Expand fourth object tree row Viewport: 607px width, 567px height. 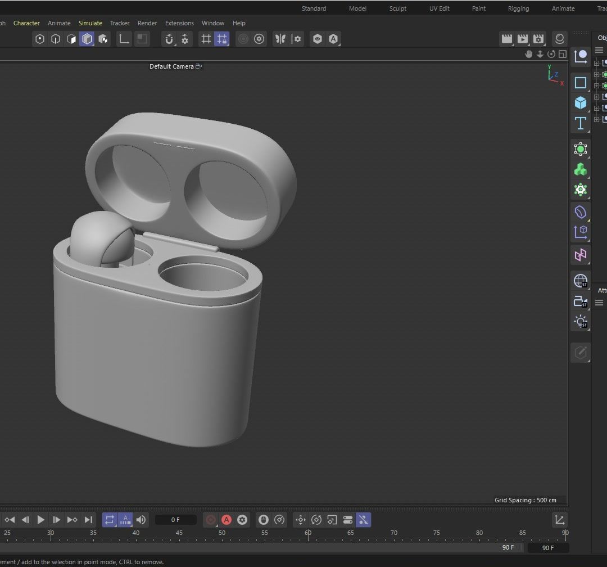596,97
